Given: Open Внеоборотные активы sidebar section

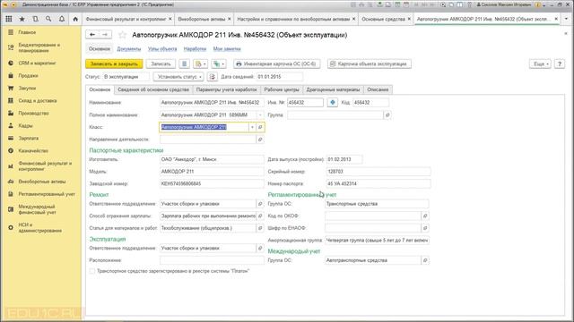Looking at the screenshot, I should 42,182.
